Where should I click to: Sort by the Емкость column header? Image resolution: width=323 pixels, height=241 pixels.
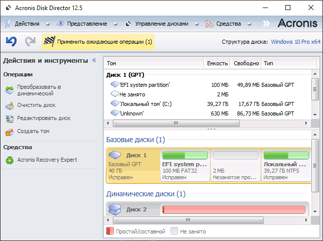pyautogui.click(x=217, y=63)
